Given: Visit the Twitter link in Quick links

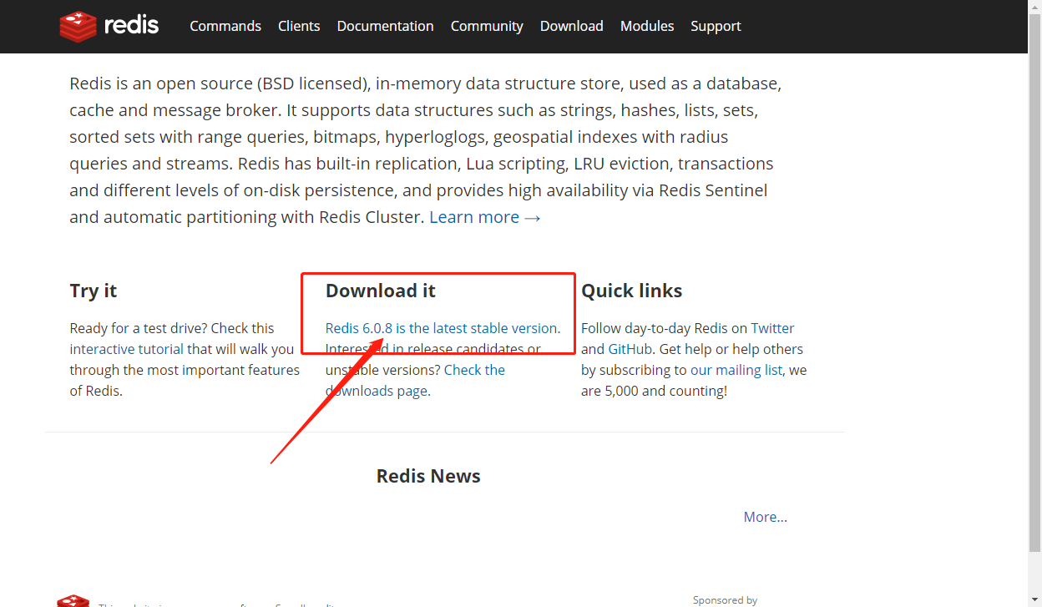Looking at the screenshot, I should (x=772, y=328).
